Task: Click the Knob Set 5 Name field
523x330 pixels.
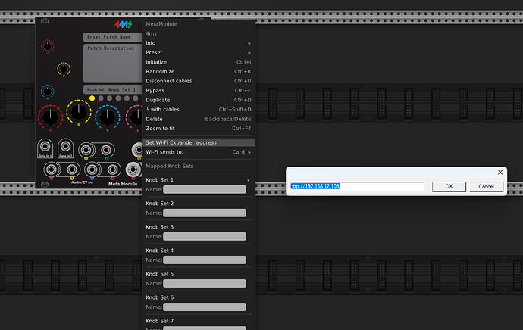Action: (205, 283)
